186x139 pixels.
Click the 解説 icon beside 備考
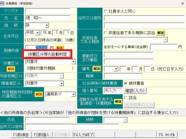[97, 69]
